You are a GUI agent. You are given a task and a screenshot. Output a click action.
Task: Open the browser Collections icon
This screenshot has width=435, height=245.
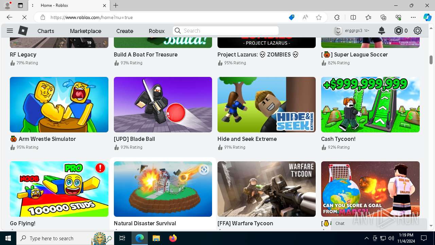[x=383, y=17]
